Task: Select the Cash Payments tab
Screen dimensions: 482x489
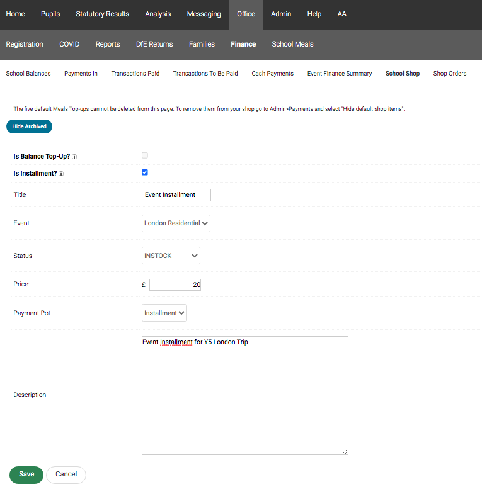Action: coord(272,74)
